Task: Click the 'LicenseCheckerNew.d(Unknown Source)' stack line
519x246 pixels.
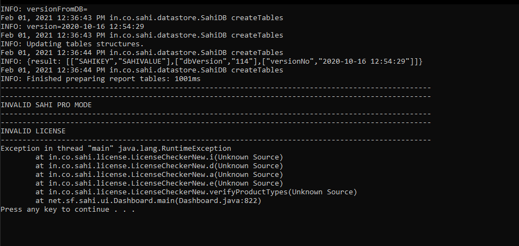Action: pos(159,166)
